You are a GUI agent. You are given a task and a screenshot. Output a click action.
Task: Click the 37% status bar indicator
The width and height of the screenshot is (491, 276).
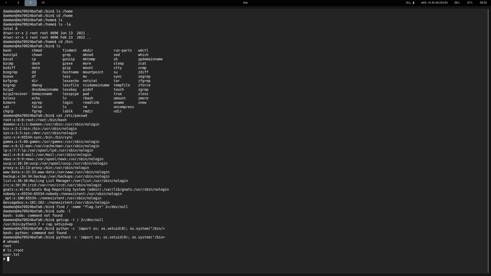(470, 3)
